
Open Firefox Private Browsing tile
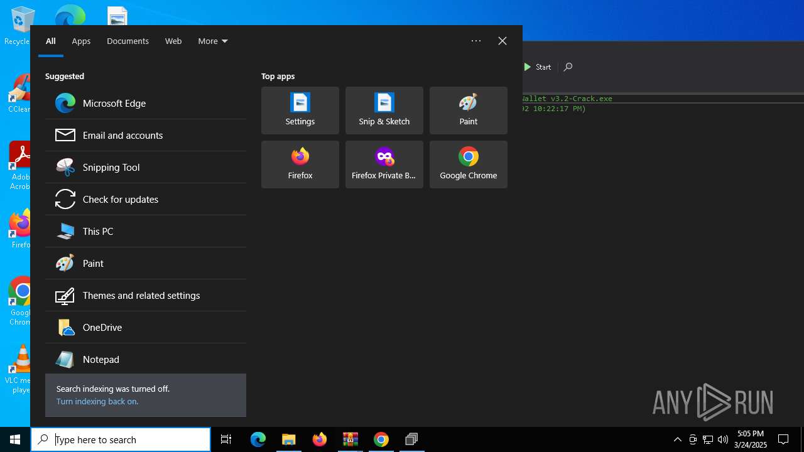[x=384, y=164]
